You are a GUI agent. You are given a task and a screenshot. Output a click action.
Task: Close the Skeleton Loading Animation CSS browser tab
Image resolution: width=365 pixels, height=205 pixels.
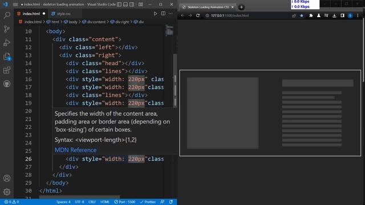(x=232, y=7)
